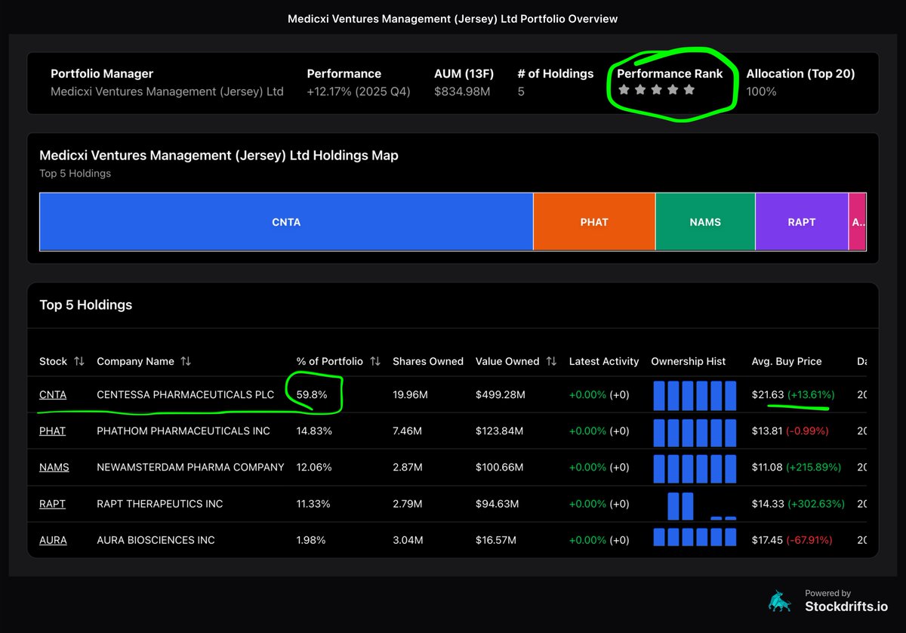Click the 2.87M shares owned value
The image size is (906, 633).
(409, 467)
